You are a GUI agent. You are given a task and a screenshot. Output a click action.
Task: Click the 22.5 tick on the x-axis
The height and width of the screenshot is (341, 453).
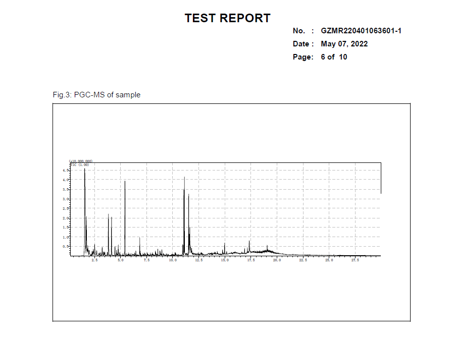(303, 260)
